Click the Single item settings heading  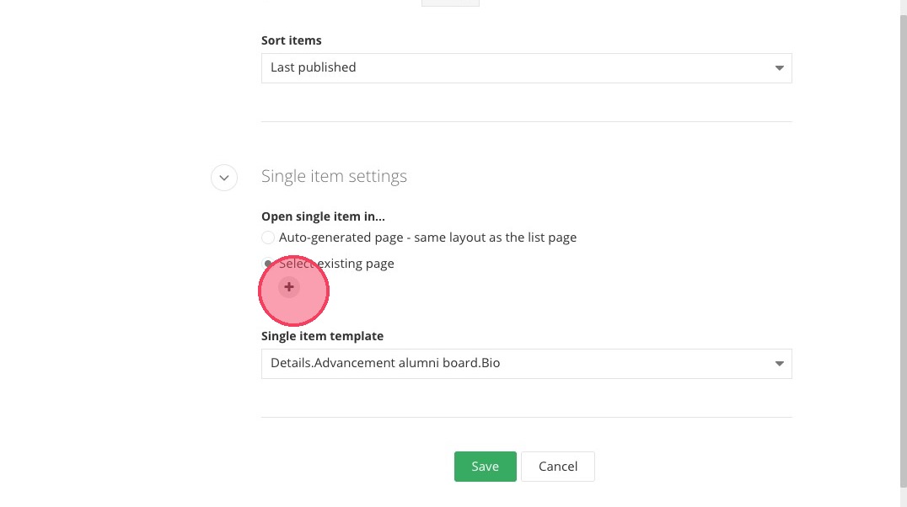334,176
